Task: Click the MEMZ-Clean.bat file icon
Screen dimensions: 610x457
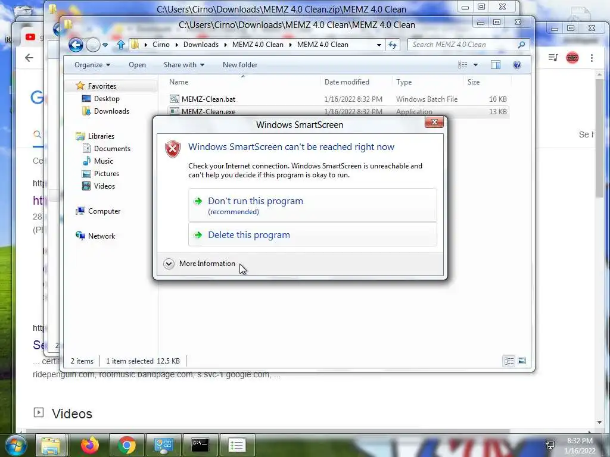Action: (x=175, y=99)
